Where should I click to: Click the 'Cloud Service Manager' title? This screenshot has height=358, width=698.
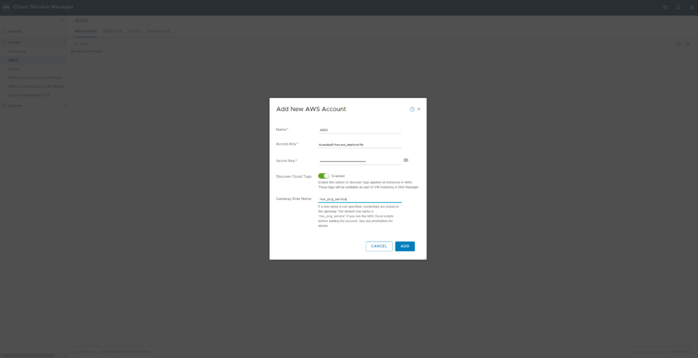[43, 7]
